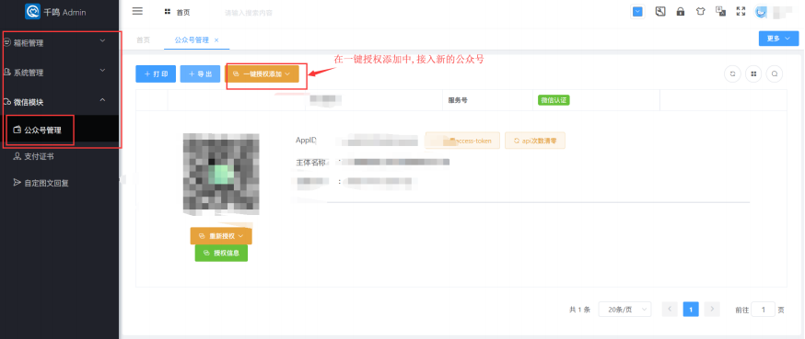The height and width of the screenshot is (339, 805).
Task: Click the 打印 button
Action: (x=156, y=73)
